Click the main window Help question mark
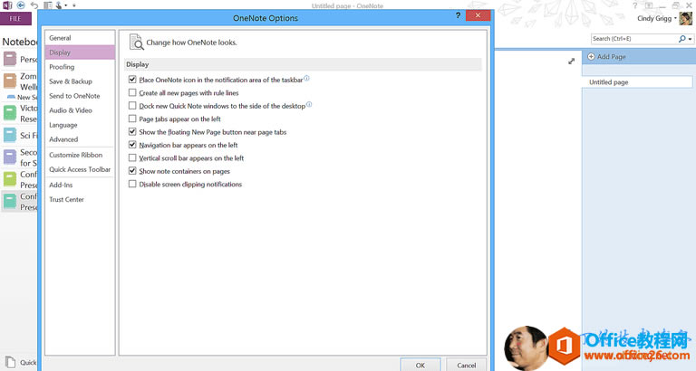 click(x=635, y=5)
